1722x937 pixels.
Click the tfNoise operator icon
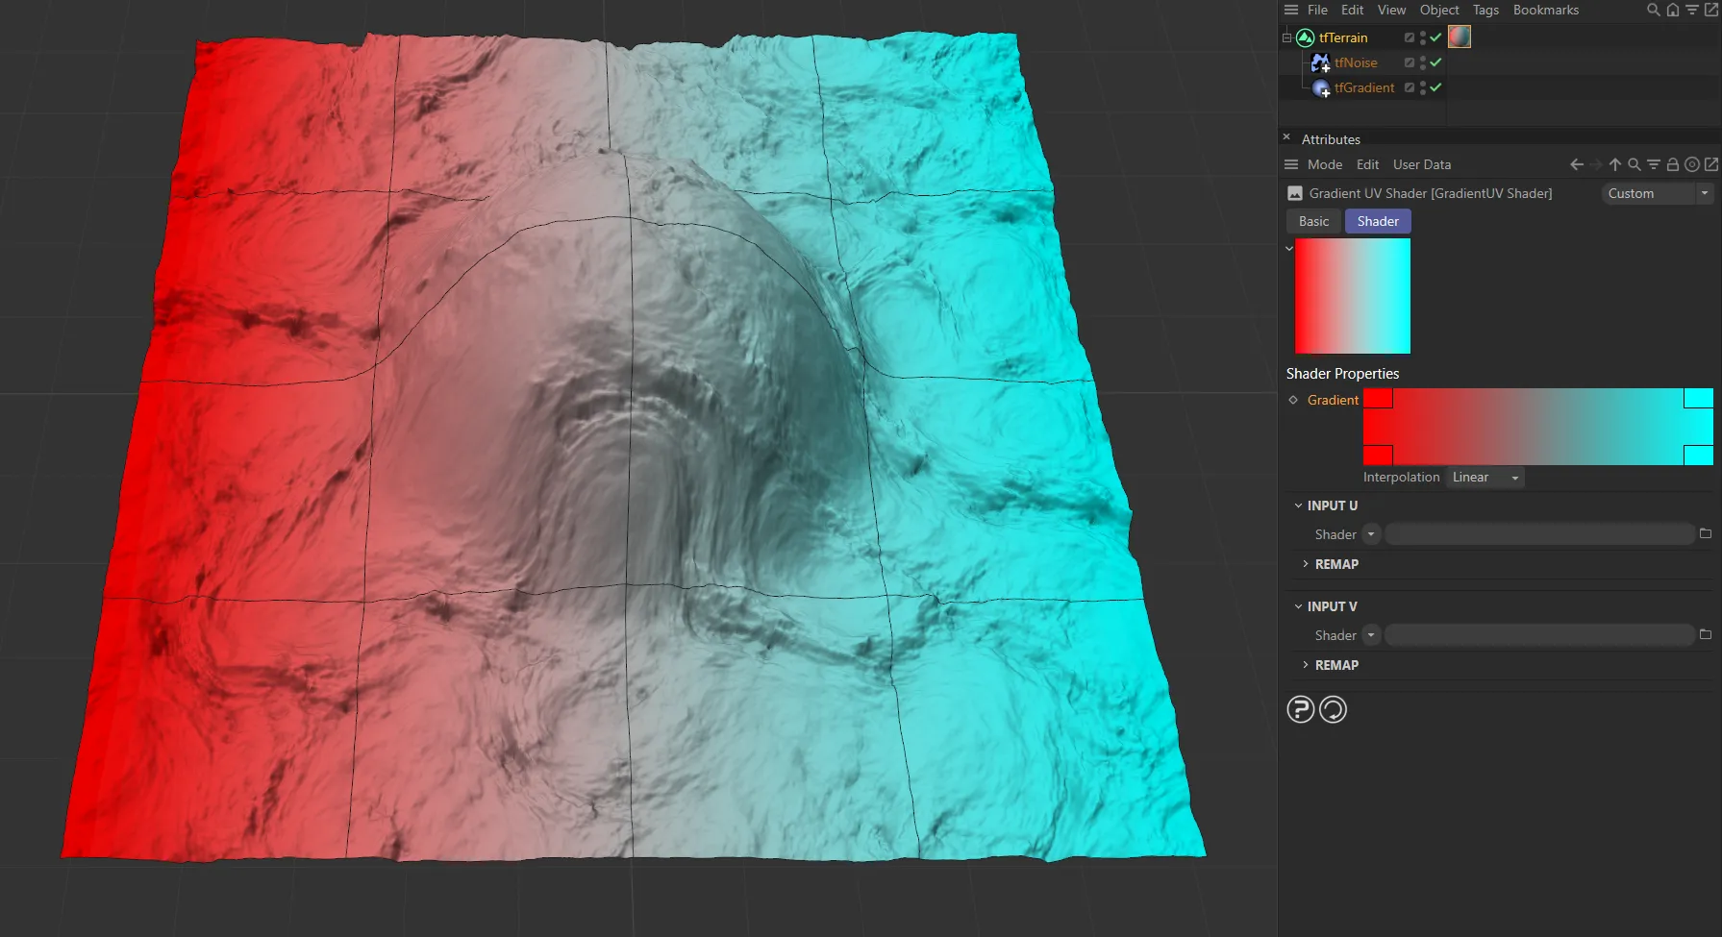(x=1320, y=62)
